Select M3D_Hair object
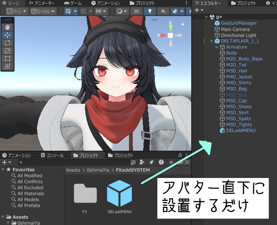This screenshot has height=225, width=277. pyautogui.click(x=237, y=71)
